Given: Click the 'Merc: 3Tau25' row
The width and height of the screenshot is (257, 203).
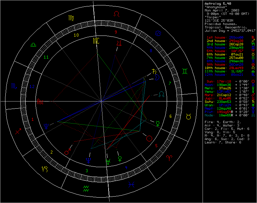Looking at the screenshot, I should pyautogui.click(x=230, y=88).
